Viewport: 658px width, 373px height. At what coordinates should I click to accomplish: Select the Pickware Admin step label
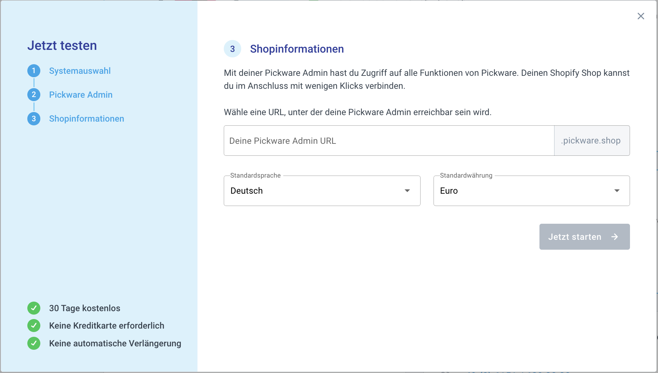point(81,95)
